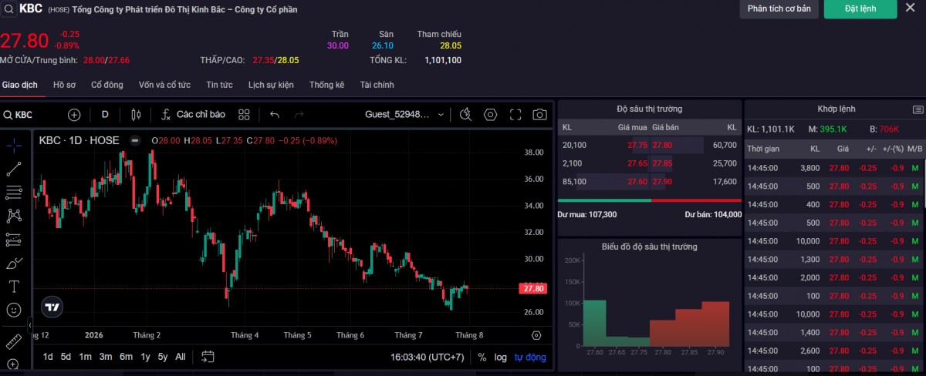926x376 pixels.
Task: Select the ruler measure tool
Action: click(x=14, y=341)
